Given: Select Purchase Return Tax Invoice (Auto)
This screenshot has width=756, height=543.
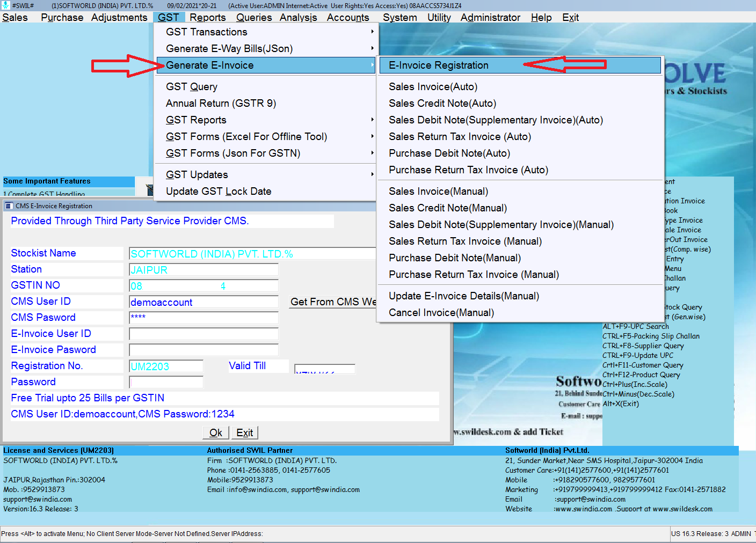Looking at the screenshot, I should click(520, 170).
